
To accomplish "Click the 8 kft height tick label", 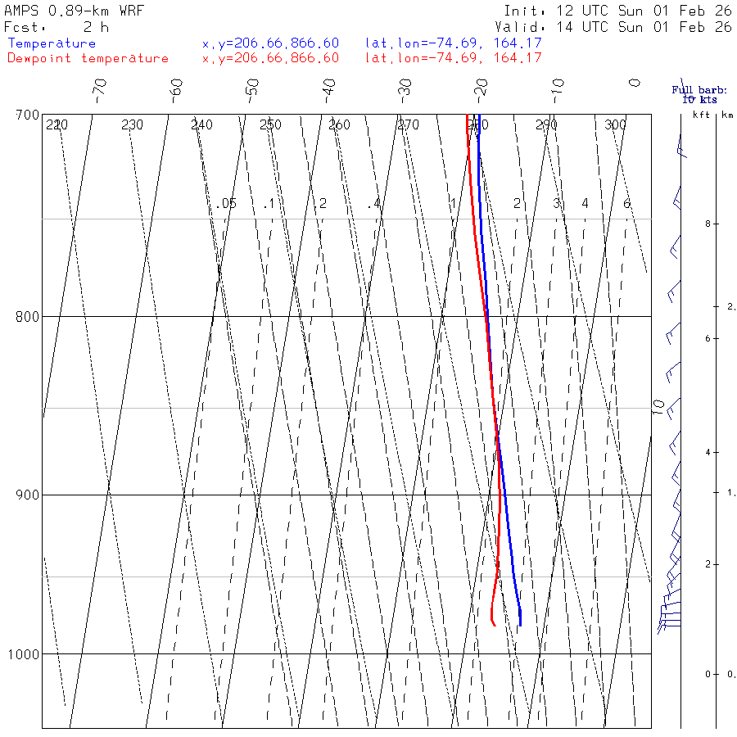I will pos(708,224).
